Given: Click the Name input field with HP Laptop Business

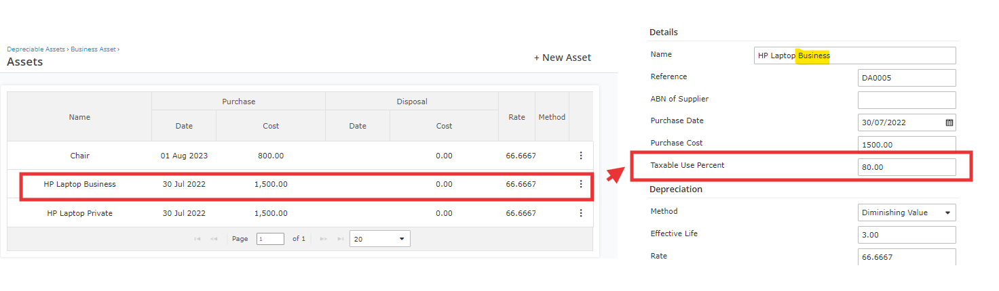Looking at the screenshot, I should click(855, 55).
